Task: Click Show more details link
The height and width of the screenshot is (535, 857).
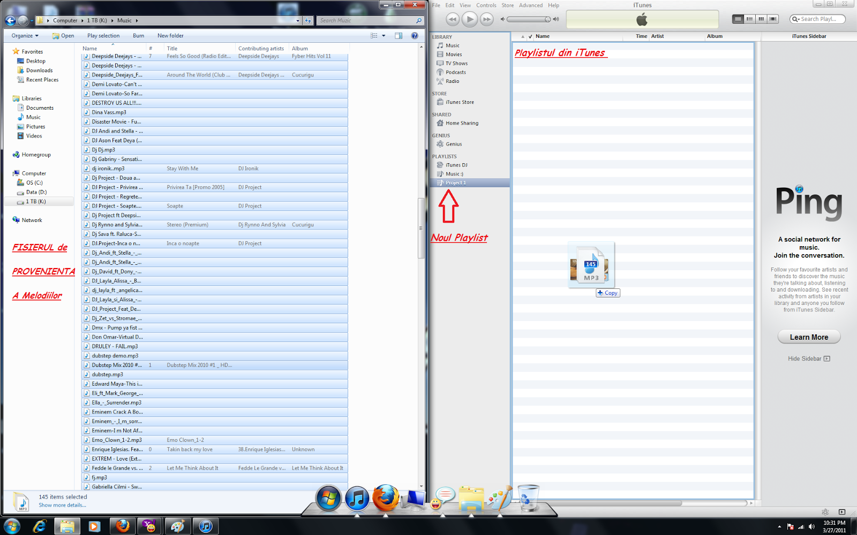Action: 62,505
